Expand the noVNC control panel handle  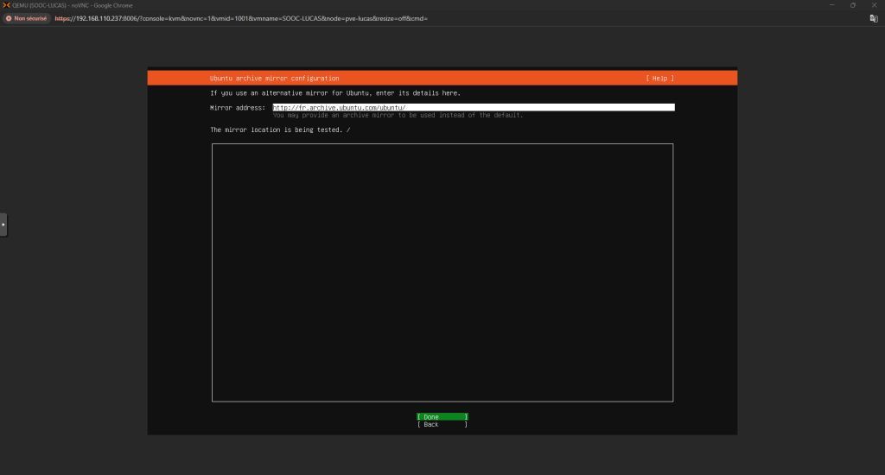(3, 224)
